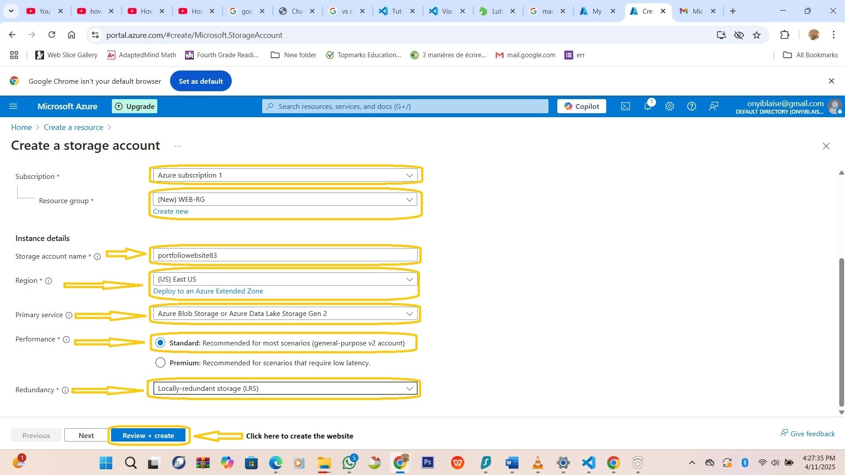This screenshot has height=475, width=845.
Task: Show info tooltip for Redundancy
Action: point(65,390)
